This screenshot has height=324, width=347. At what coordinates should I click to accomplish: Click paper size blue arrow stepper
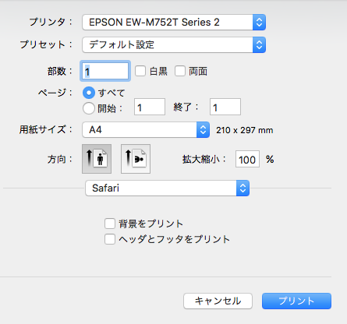pyautogui.click(x=203, y=130)
